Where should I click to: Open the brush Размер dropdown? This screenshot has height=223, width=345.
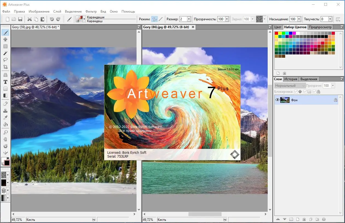189,19
